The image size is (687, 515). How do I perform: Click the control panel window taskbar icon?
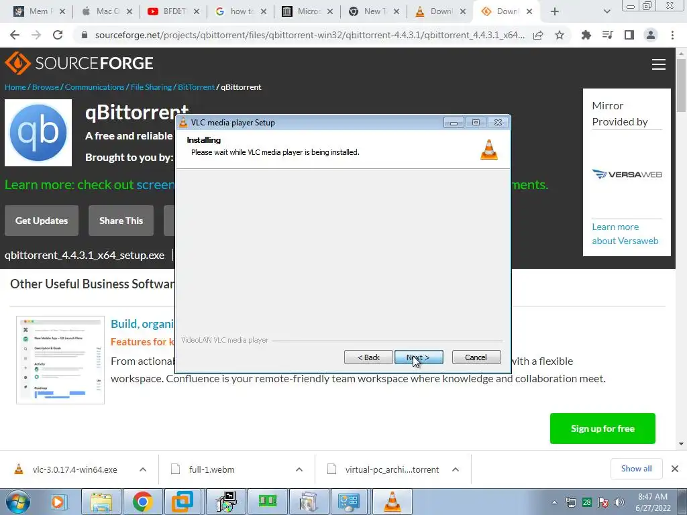pyautogui.click(x=349, y=502)
